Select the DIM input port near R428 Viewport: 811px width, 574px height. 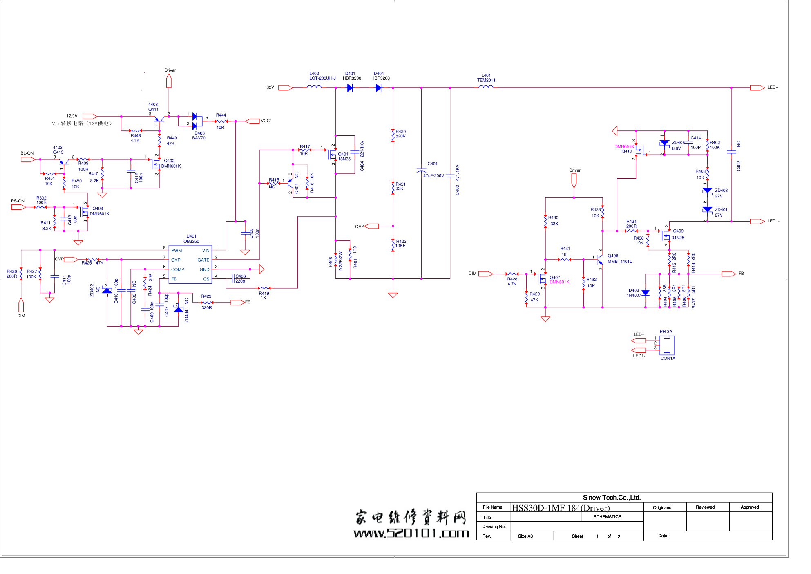pos(486,274)
